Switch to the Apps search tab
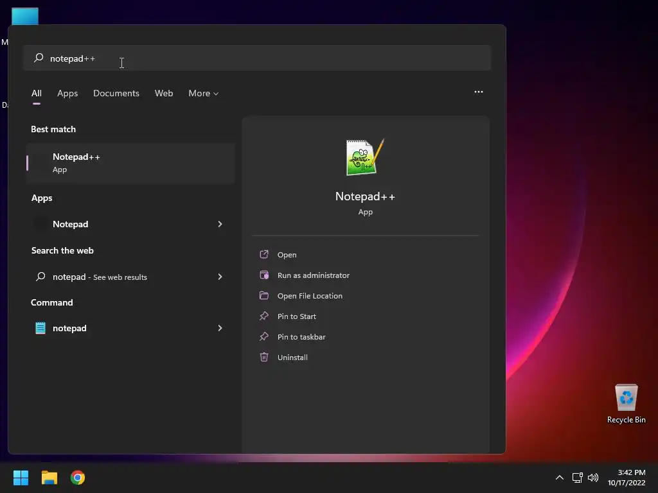 [x=67, y=93]
